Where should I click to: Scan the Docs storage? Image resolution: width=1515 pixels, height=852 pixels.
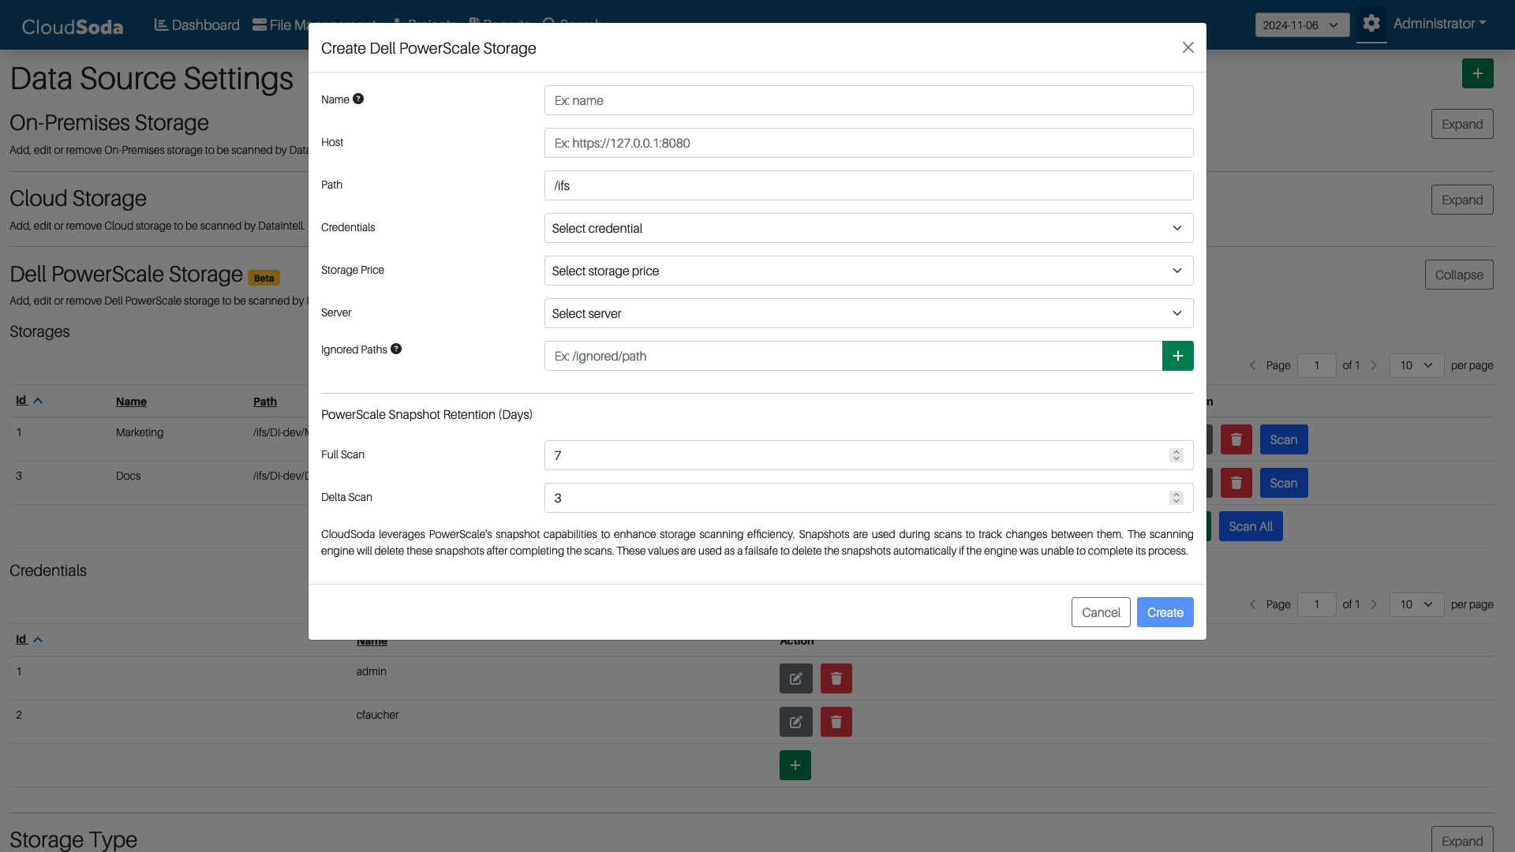[1283, 483]
